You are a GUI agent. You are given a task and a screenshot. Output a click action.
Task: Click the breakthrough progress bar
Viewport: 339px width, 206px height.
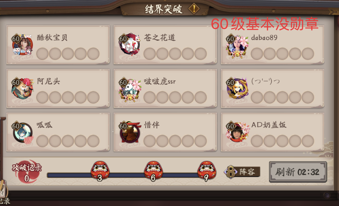click(127, 175)
